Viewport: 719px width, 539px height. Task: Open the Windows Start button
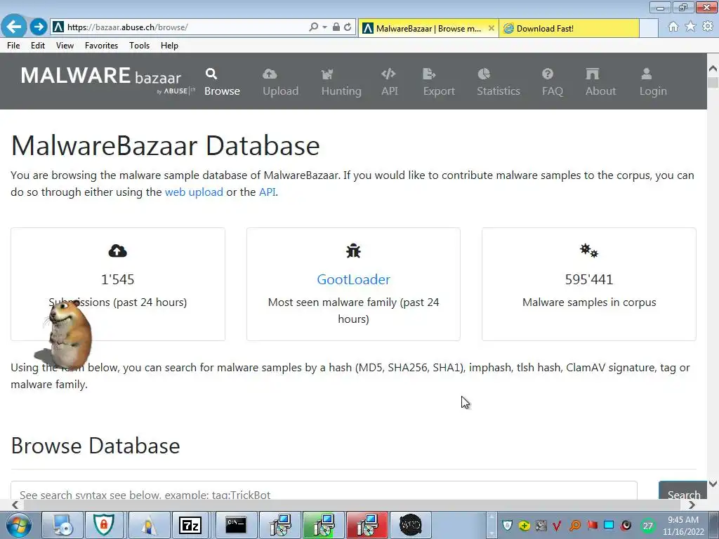[19, 525]
